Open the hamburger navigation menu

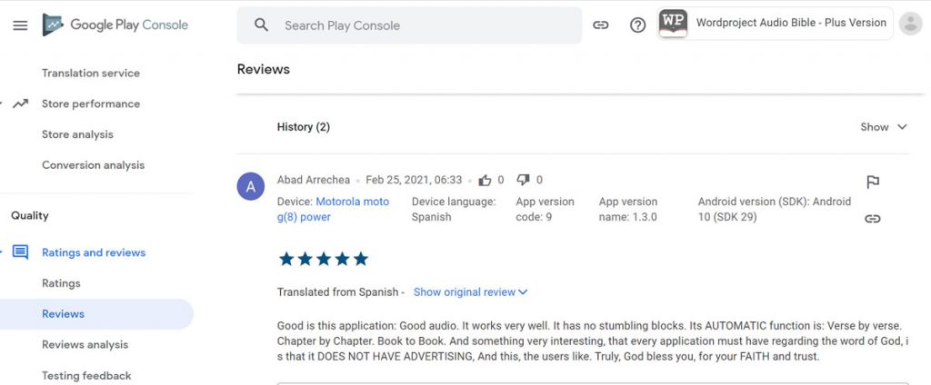[x=20, y=25]
